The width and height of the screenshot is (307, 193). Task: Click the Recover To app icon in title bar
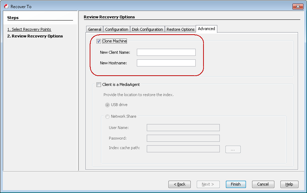point(6,6)
